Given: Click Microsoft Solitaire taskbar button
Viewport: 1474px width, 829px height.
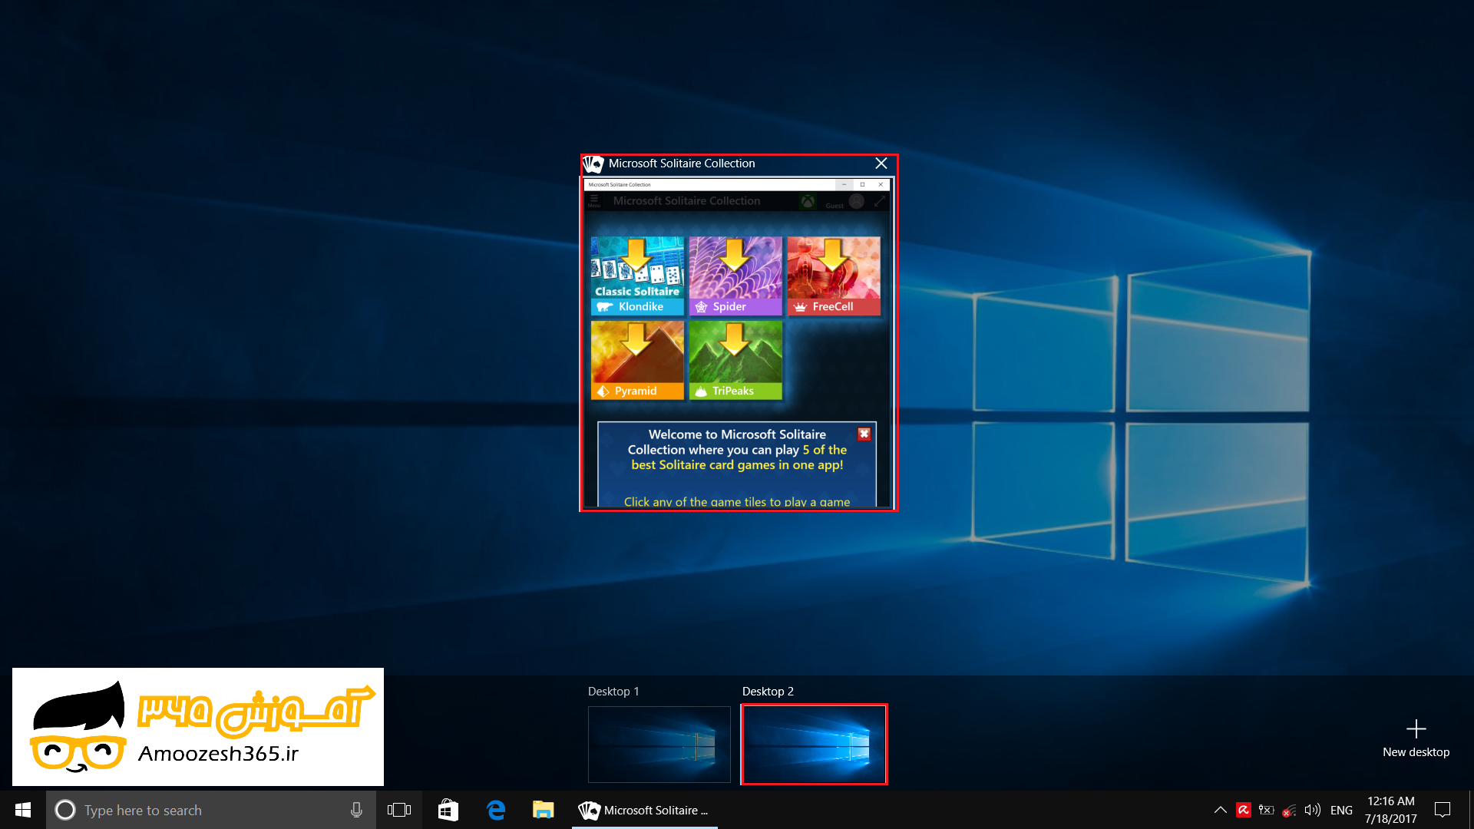Looking at the screenshot, I should click(x=645, y=810).
